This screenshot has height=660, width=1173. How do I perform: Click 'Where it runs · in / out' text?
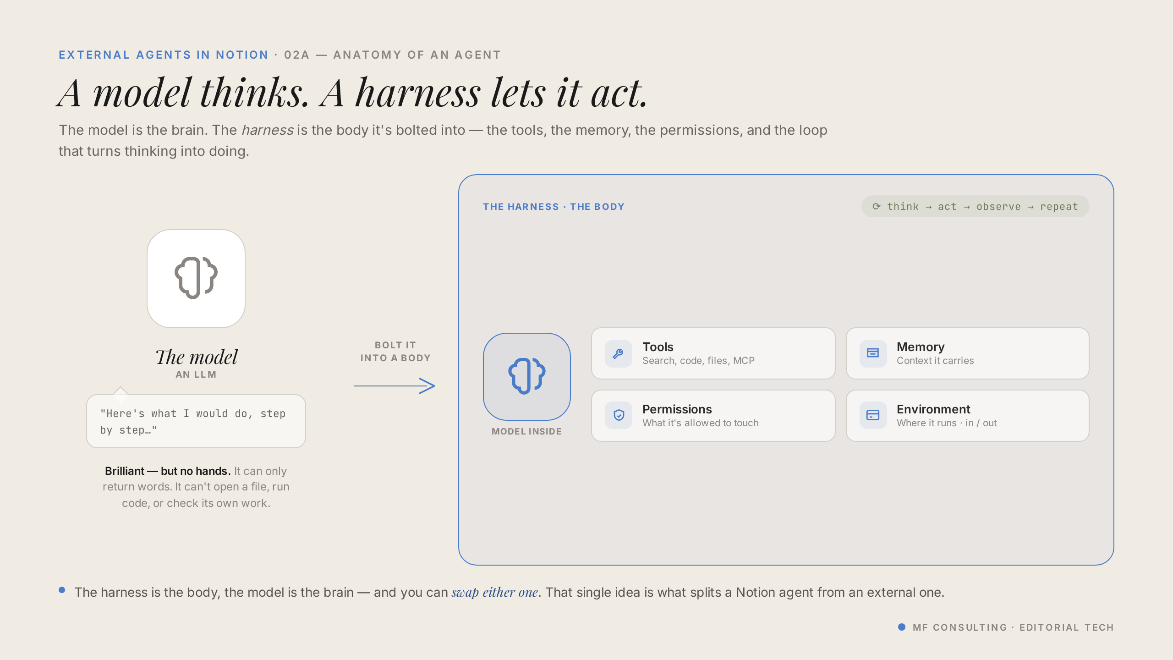pyautogui.click(x=947, y=423)
